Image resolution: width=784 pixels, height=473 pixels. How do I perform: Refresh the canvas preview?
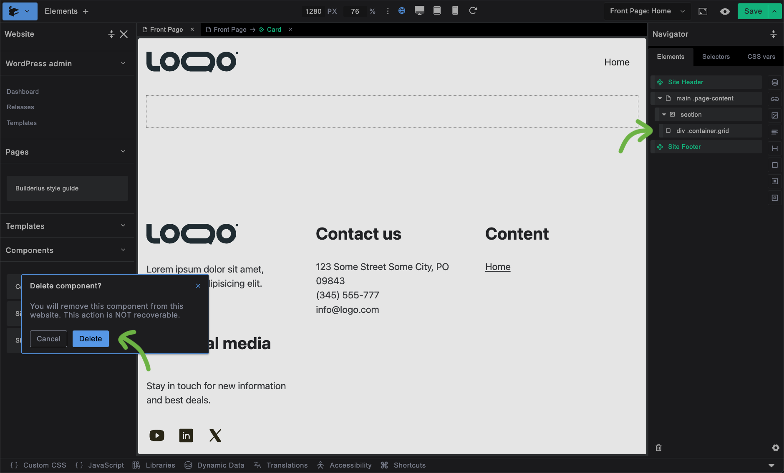pos(474,11)
